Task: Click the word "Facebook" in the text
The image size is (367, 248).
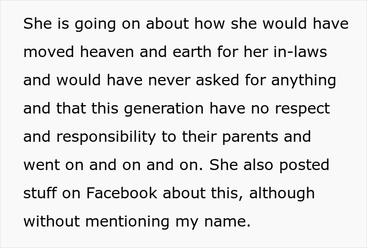Action: click(122, 193)
